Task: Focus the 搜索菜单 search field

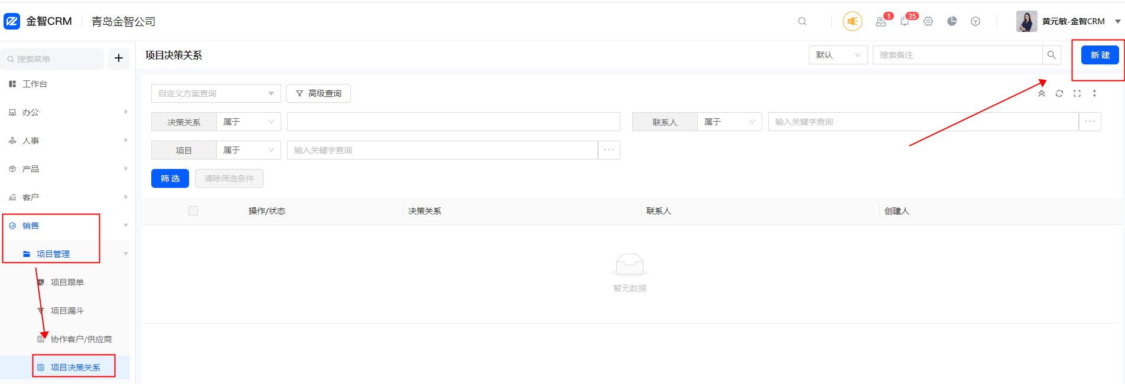Action: point(52,59)
